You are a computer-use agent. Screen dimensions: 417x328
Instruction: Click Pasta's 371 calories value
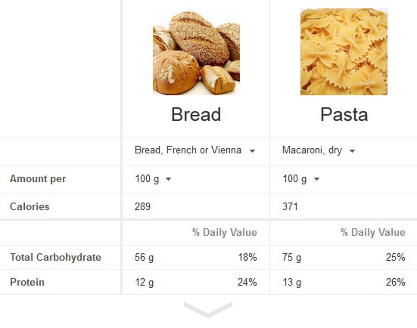click(x=290, y=207)
